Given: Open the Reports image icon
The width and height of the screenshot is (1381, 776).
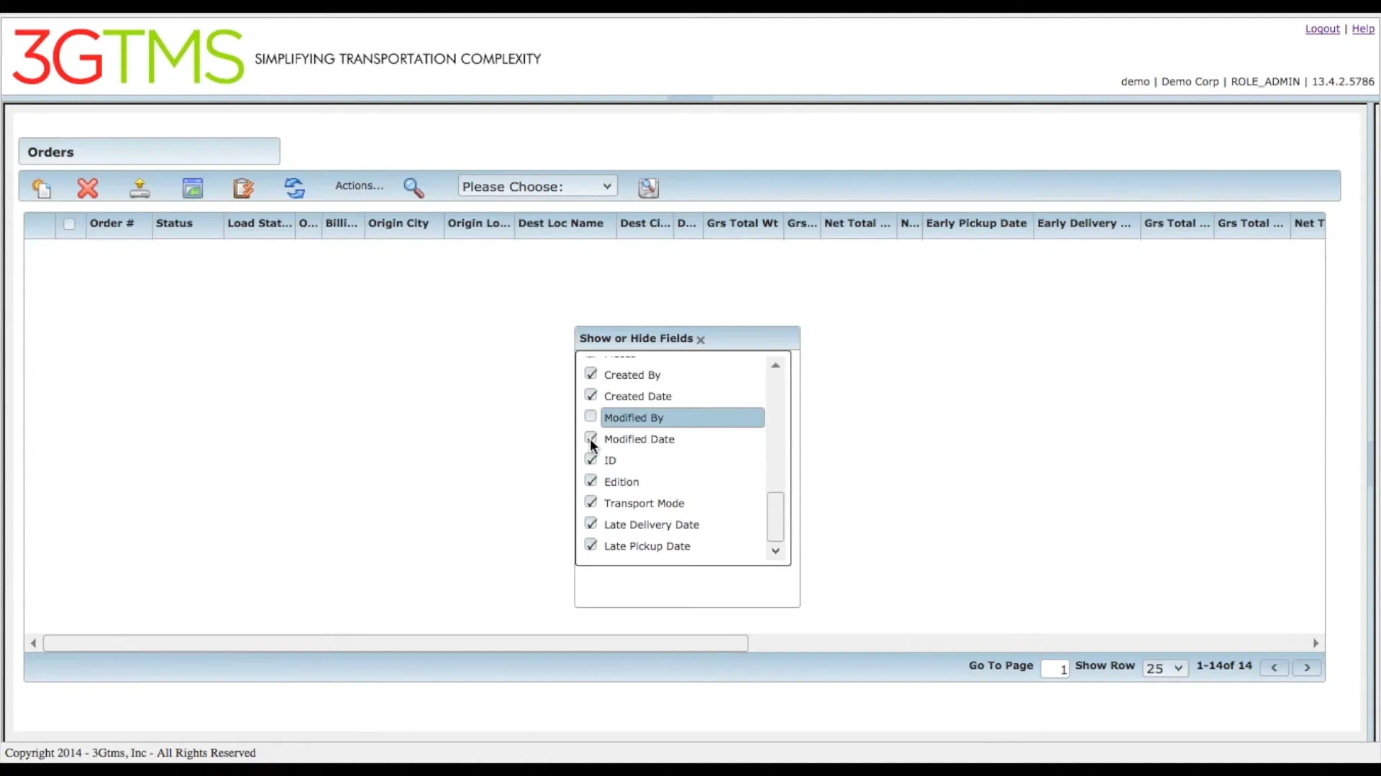Looking at the screenshot, I should point(192,188).
